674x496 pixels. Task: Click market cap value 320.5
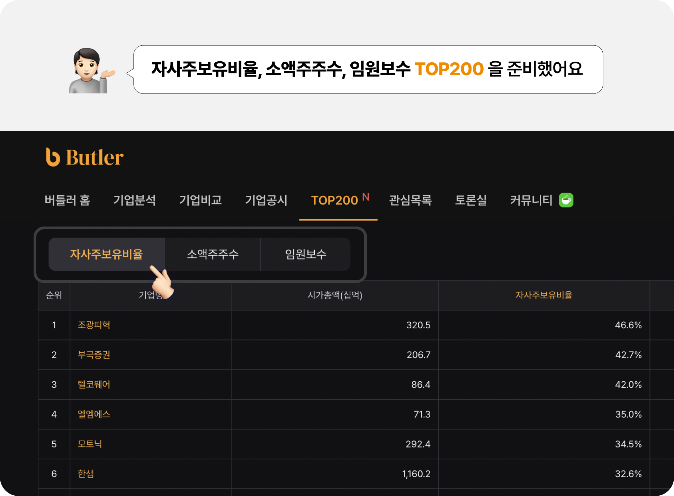click(x=418, y=325)
